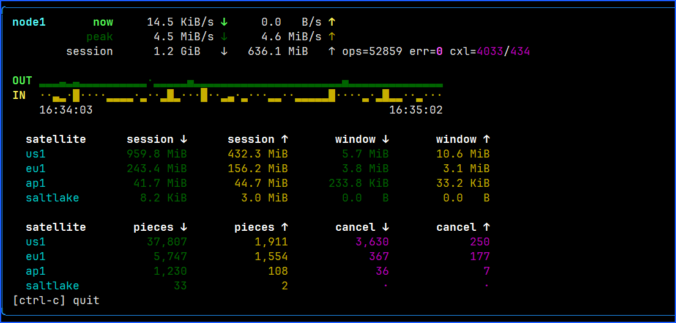Image resolution: width=676 pixels, height=323 pixels.
Task: Click the IN graph label
Action: (19, 95)
